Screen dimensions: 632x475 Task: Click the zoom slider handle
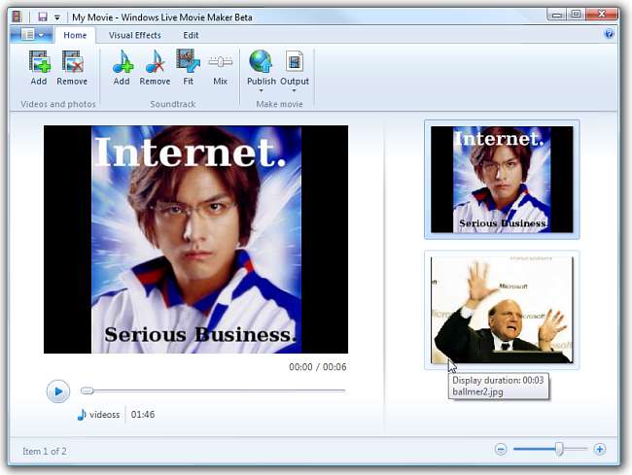point(559,449)
